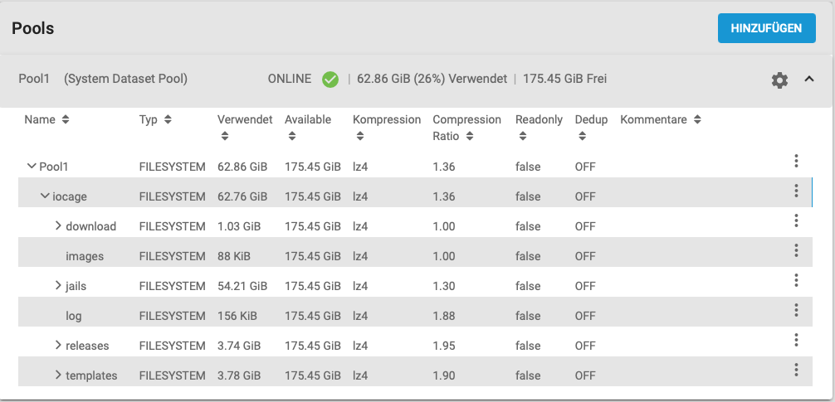The width and height of the screenshot is (835, 402).
Task: Open three-dot menu for log dataset
Action: tap(796, 310)
